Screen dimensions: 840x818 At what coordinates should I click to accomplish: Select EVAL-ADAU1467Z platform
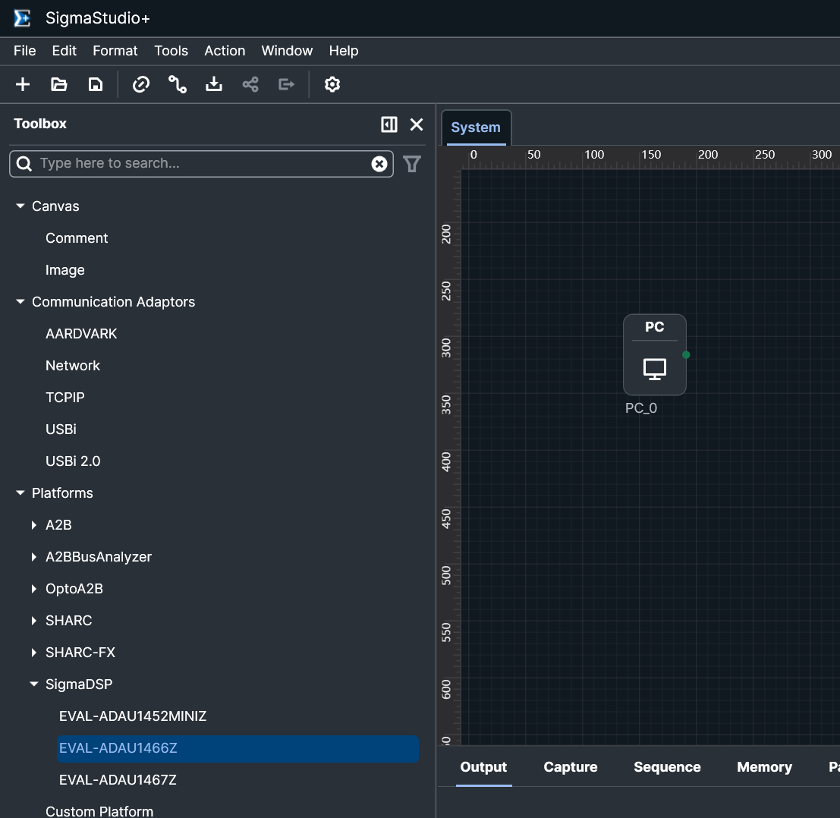pos(118,780)
